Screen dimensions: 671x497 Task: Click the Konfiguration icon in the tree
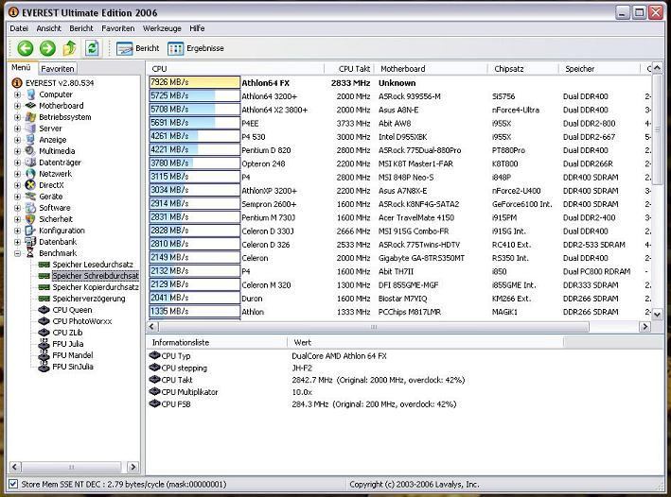click(x=30, y=231)
